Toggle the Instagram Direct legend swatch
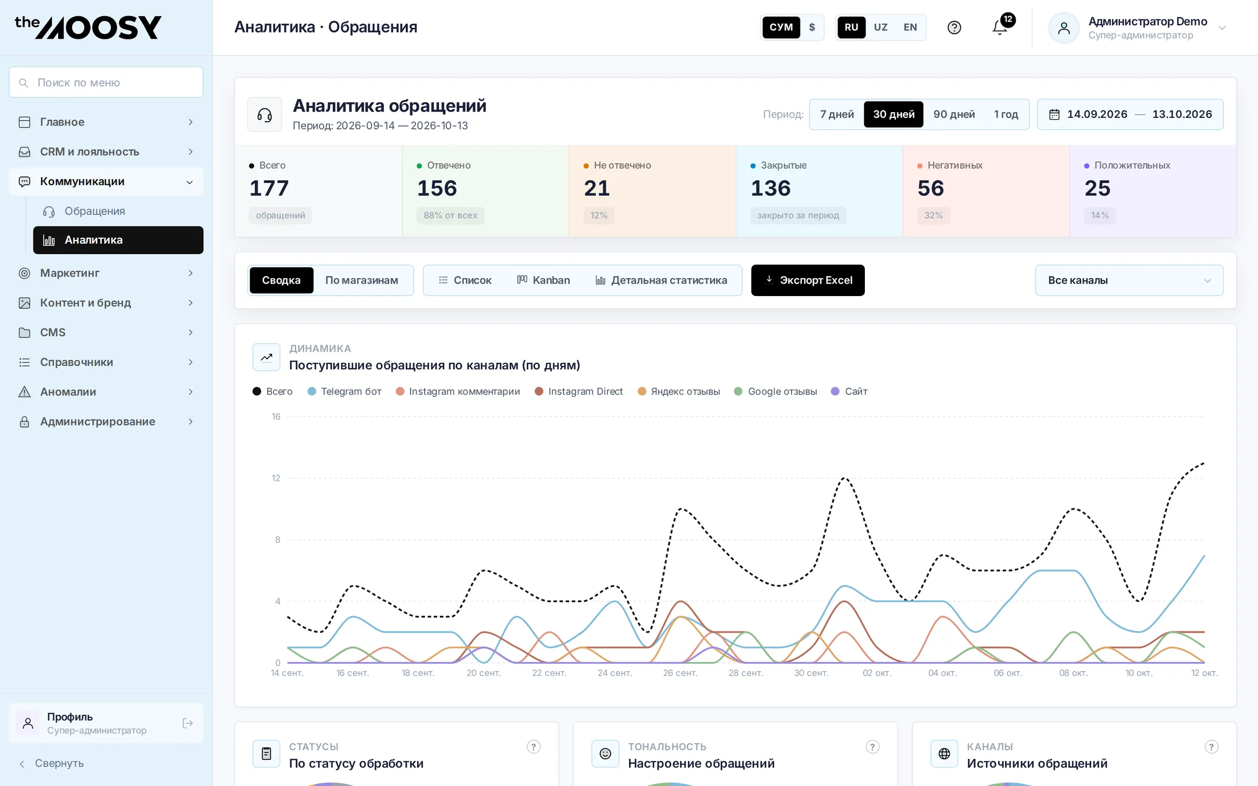1258x786 pixels. point(539,391)
